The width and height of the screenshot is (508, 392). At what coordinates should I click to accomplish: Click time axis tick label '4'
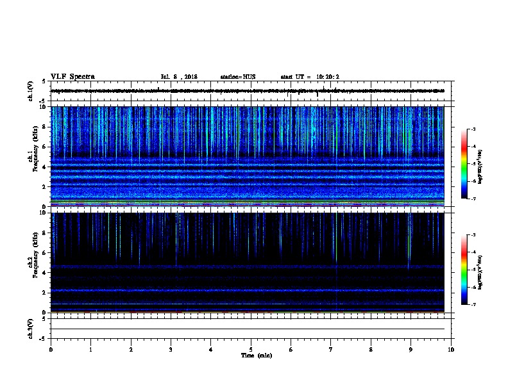[211, 349]
